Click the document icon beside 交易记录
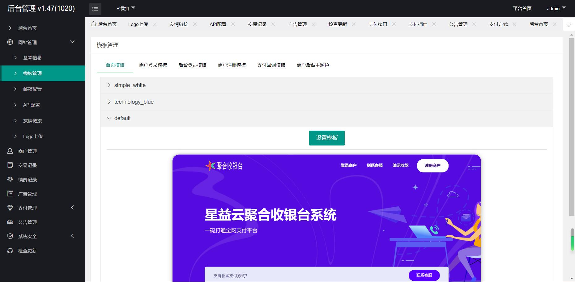This screenshot has height=282, width=575. tap(10, 165)
